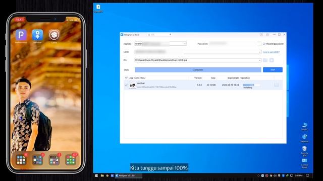This screenshot has height=181, width=323.
Task: Click the folder icon in the unc0ver row
Action: (x=276, y=85)
